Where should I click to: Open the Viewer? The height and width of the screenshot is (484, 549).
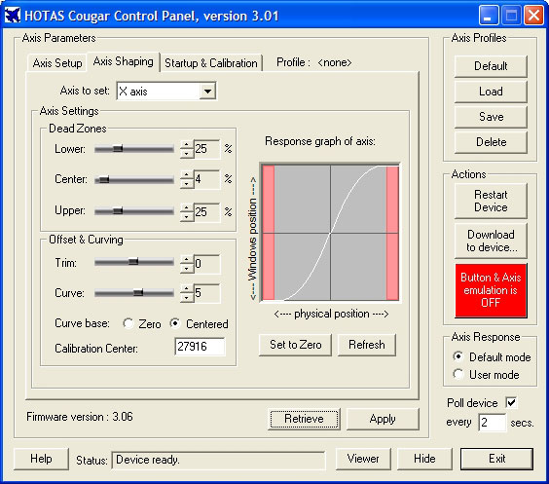coord(363,459)
